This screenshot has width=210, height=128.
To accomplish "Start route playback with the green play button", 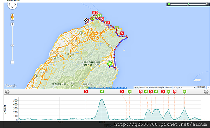I will tap(169, 4).
